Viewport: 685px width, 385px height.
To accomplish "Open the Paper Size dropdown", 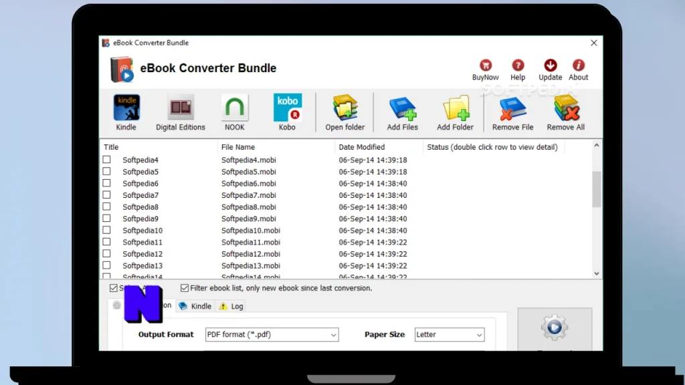I will click(450, 334).
